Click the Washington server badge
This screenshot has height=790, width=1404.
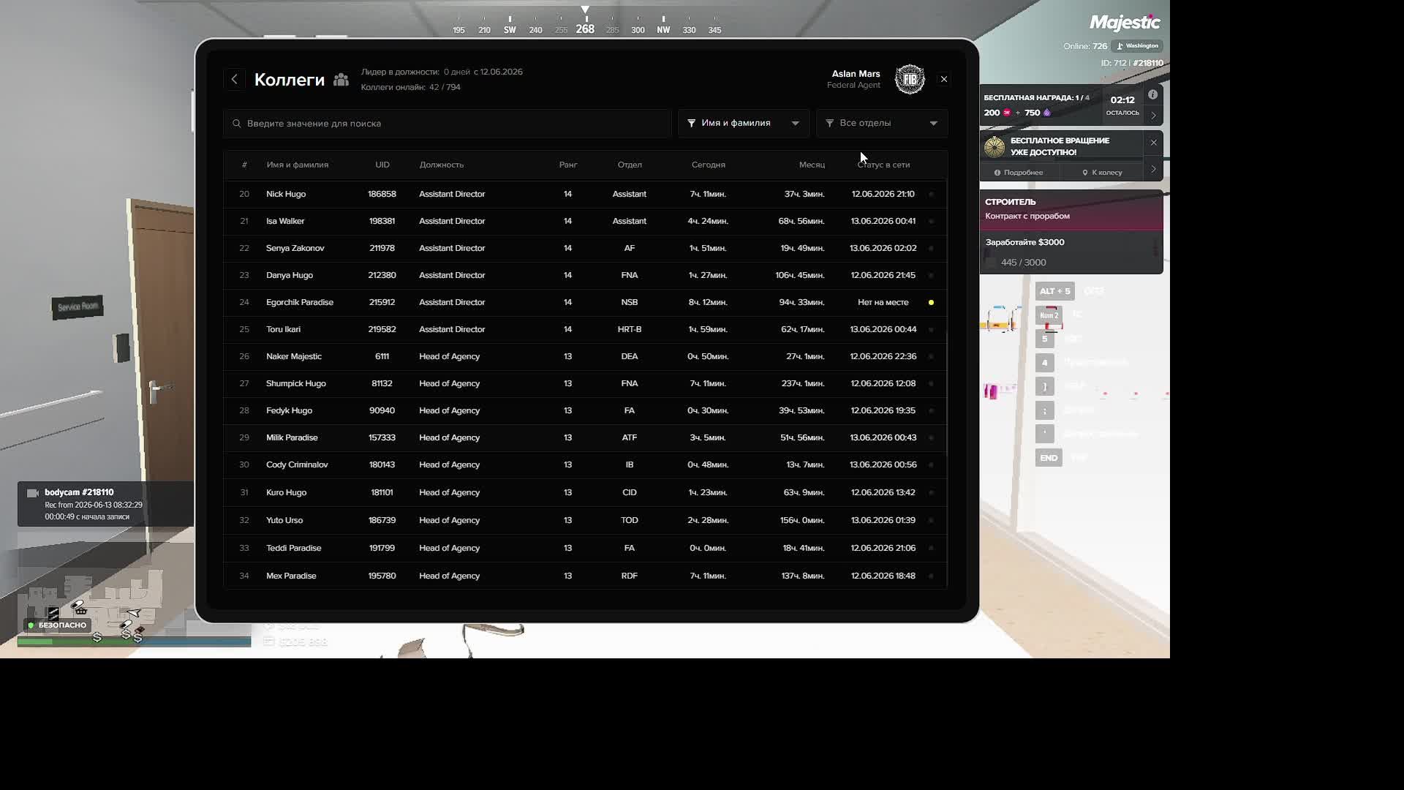pyautogui.click(x=1137, y=46)
